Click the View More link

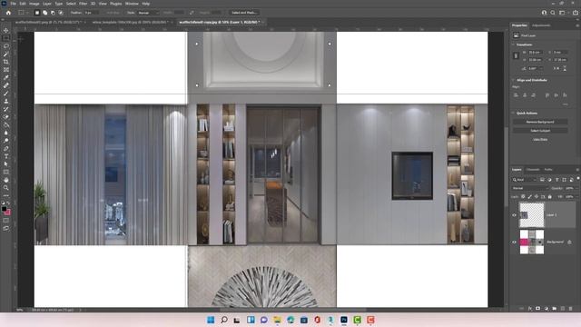540,140
